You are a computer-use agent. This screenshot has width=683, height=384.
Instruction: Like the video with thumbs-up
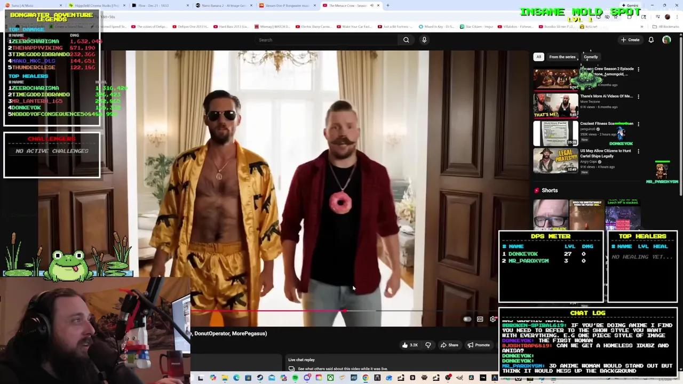coord(410,345)
